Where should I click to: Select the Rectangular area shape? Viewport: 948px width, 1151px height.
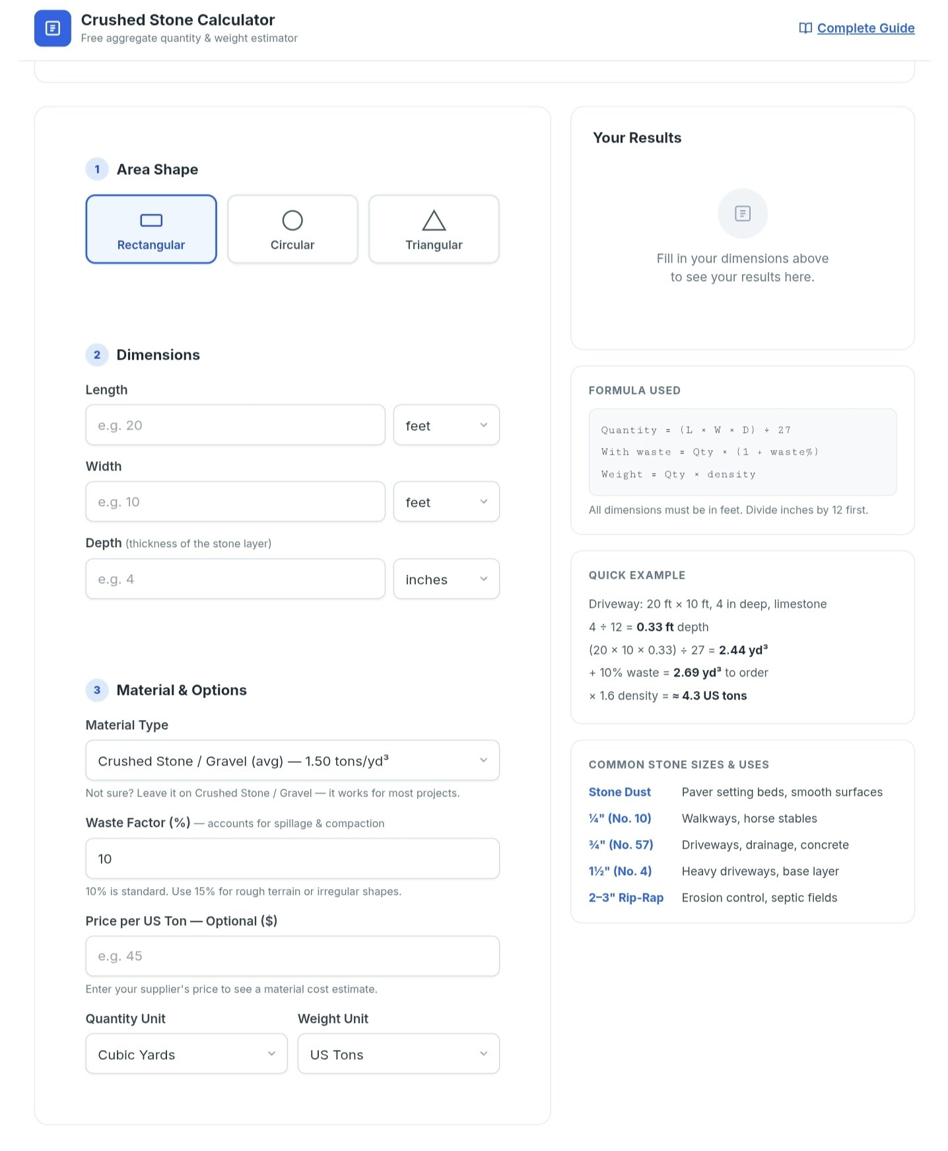[x=151, y=229]
